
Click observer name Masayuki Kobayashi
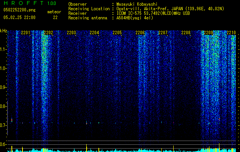(137, 4)
